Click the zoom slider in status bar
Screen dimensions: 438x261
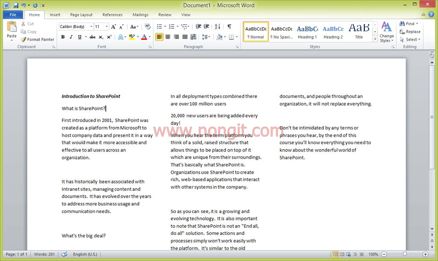(405, 254)
